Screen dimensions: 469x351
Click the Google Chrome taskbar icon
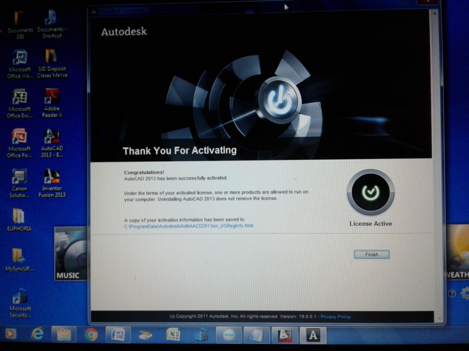91,335
